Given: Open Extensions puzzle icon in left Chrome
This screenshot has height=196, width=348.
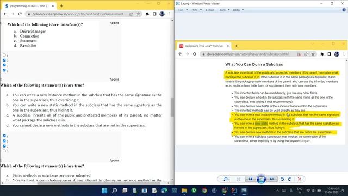Looking at the screenshot, I should 147,14.
